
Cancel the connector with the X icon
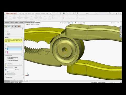[8, 31]
